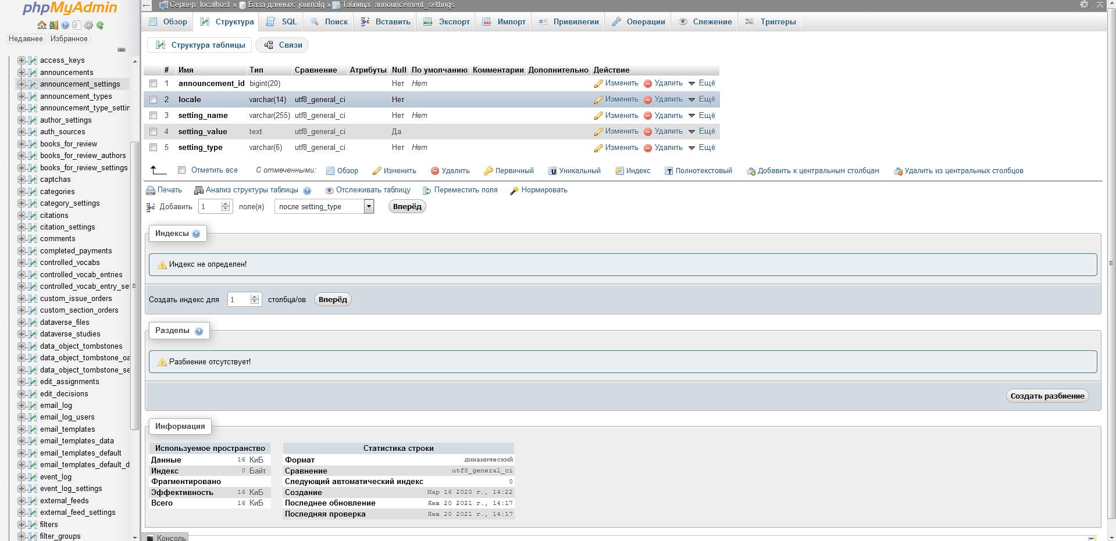Switch to Обзор tab
The width and height of the screenshot is (1116, 541).
(168, 22)
